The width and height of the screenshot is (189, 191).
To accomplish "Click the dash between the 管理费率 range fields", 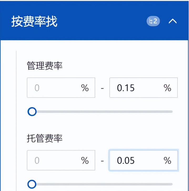I will tap(102, 88).
